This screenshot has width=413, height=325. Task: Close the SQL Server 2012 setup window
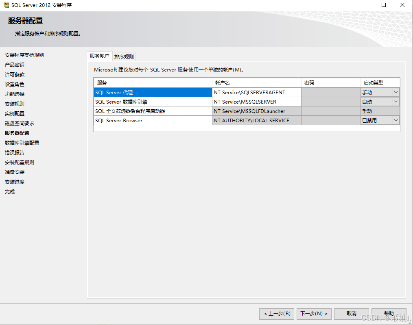point(402,5)
